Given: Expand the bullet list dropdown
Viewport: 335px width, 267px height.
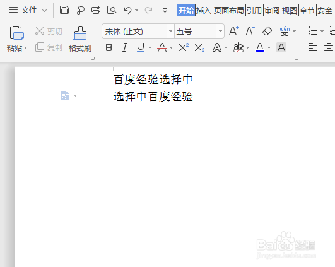Looking at the screenshot, I should [322, 31].
